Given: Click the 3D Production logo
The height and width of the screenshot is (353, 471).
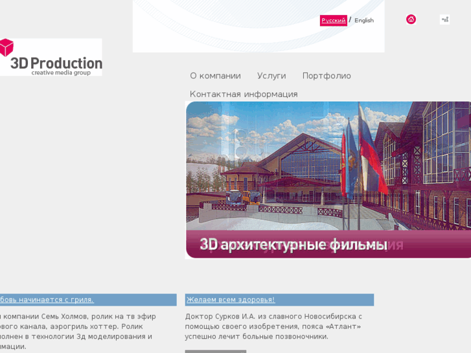Looking at the screenshot, I should [x=51, y=57].
